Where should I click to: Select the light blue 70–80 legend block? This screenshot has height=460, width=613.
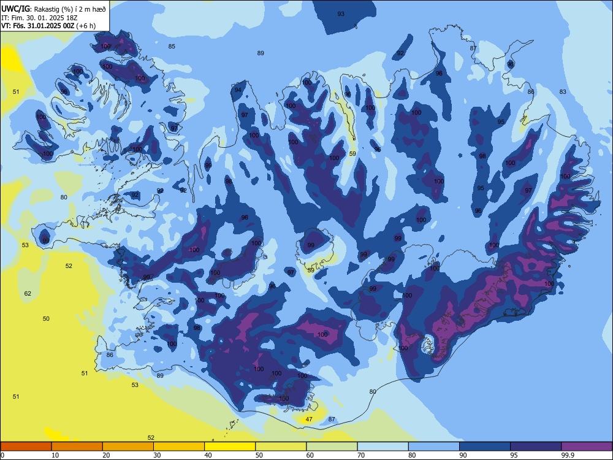click(383, 447)
